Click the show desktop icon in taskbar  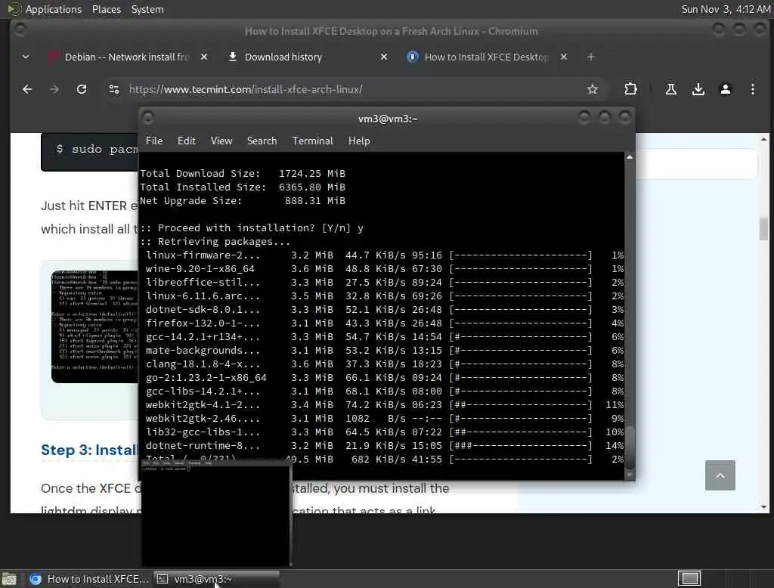(9, 579)
